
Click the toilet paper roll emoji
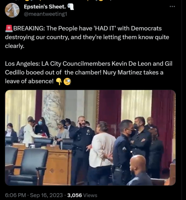(71, 7)
